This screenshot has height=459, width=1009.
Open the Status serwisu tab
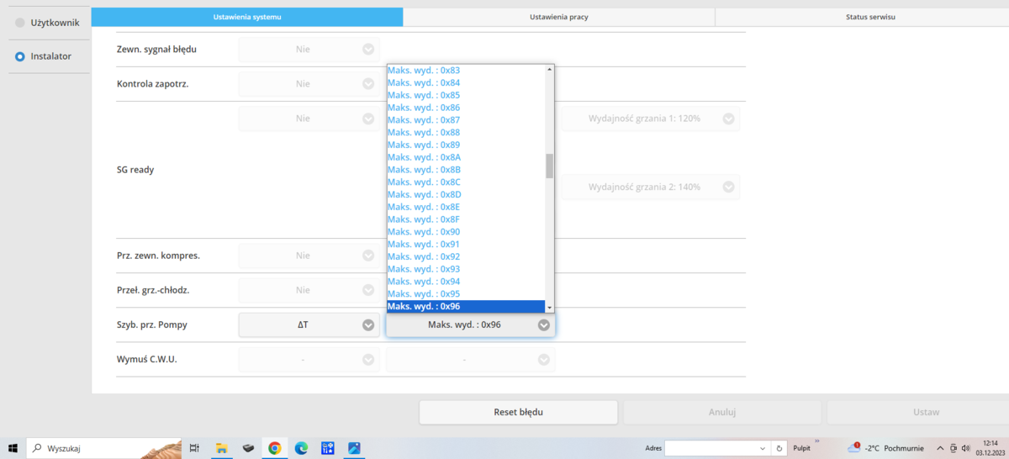(x=869, y=17)
